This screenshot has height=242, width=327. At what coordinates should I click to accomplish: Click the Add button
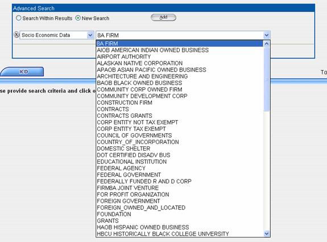(163, 17)
